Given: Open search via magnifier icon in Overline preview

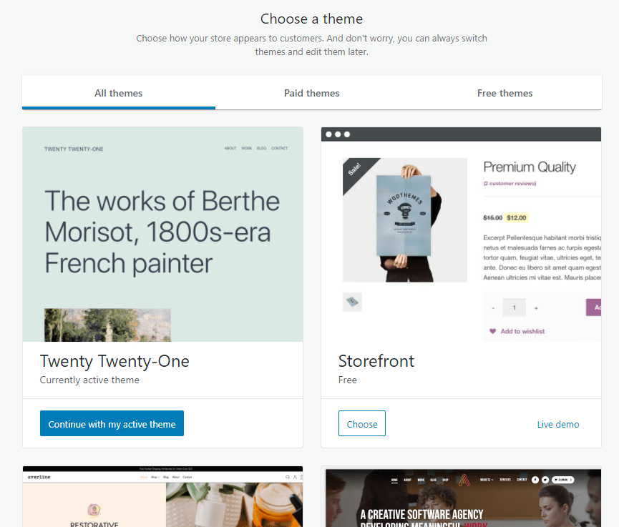Looking at the screenshot, I should coord(288,477).
